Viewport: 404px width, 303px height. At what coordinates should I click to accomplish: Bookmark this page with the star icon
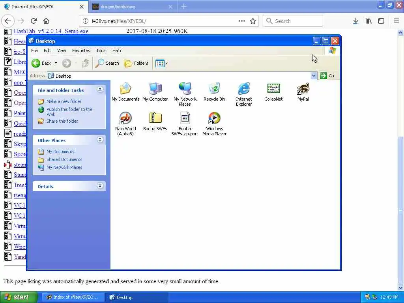point(253,21)
